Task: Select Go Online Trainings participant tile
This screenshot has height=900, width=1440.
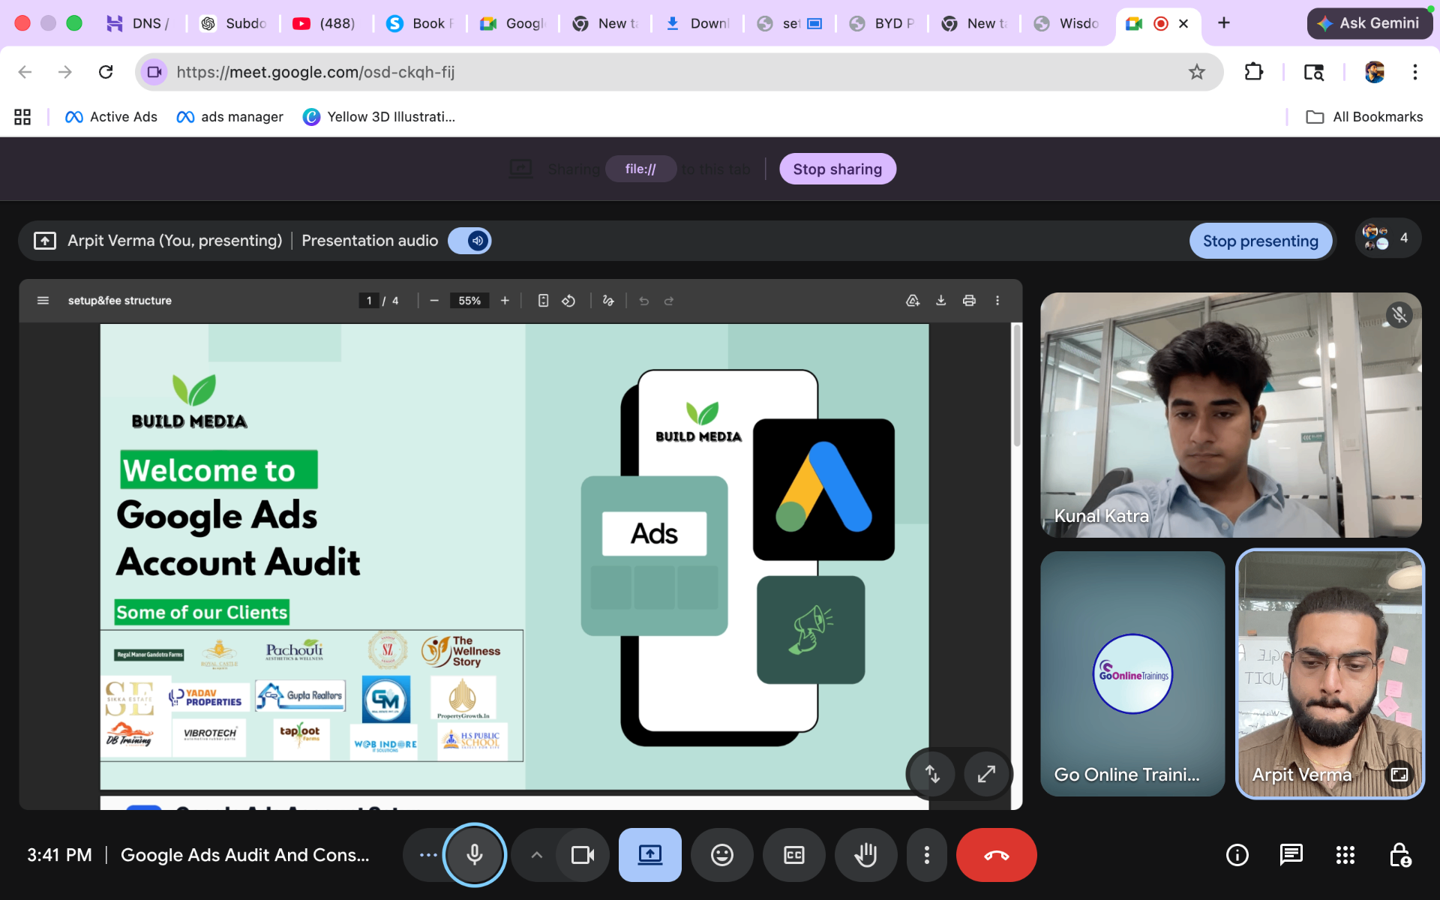Action: pos(1132,673)
